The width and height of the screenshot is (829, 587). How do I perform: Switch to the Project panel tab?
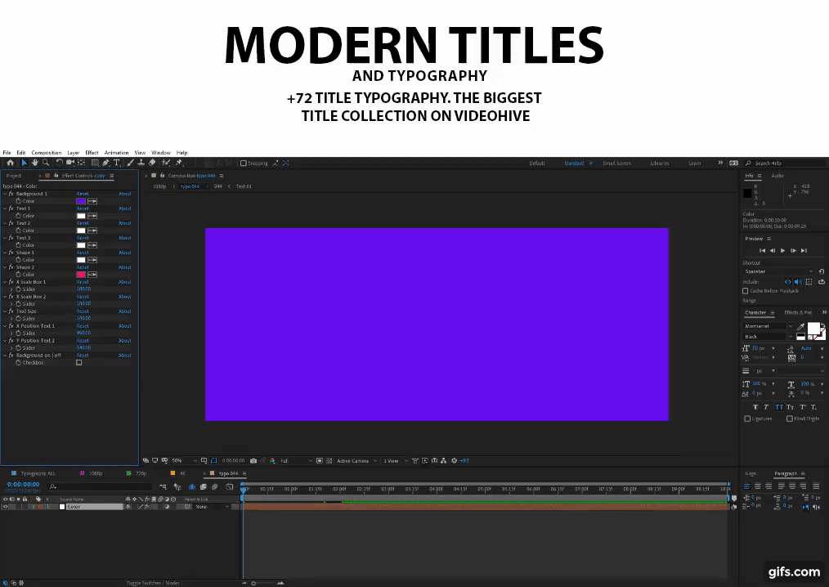(14, 176)
